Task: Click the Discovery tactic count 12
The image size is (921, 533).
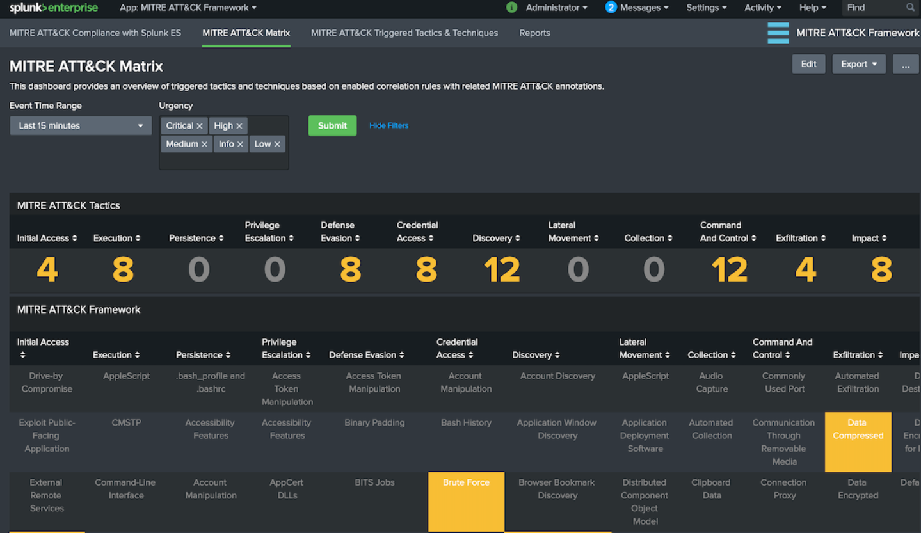Action: (x=502, y=270)
